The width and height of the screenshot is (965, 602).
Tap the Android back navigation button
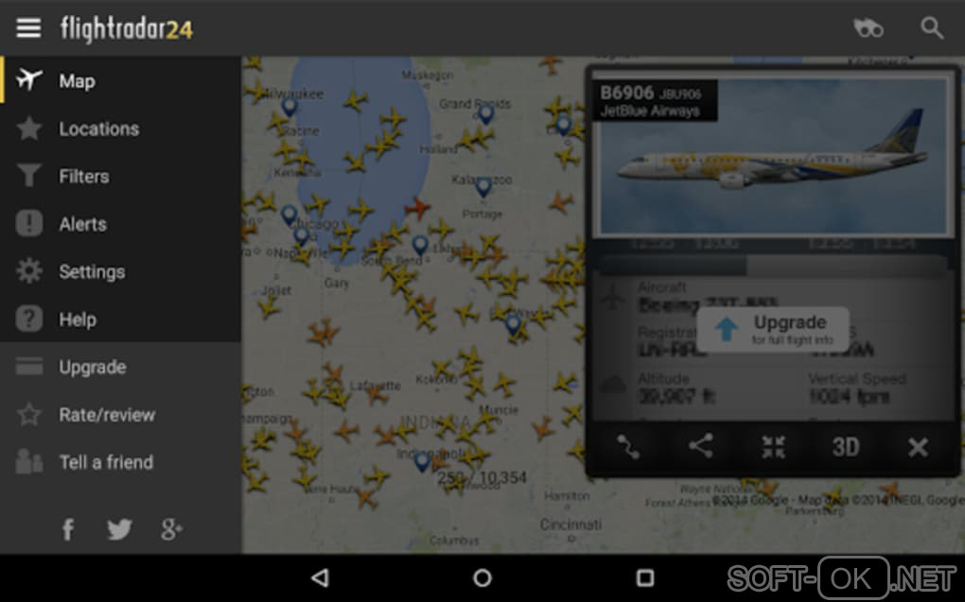[321, 577]
